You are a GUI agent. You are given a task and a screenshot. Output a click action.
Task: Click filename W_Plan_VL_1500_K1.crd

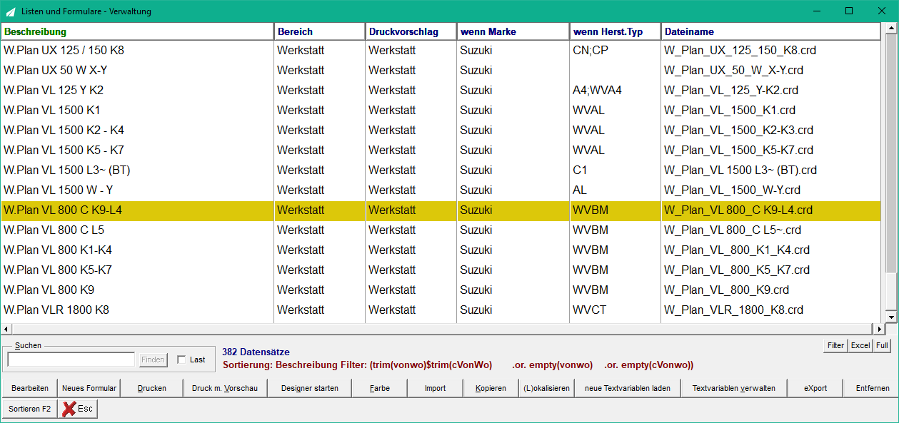[x=730, y=111]
